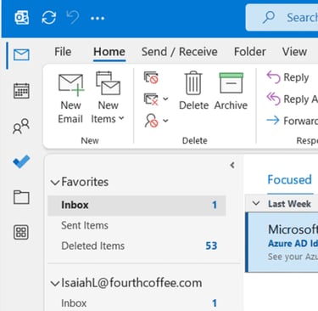
Task: Open the Clean Up dropdown arrow
Action: tap(165, 99)
